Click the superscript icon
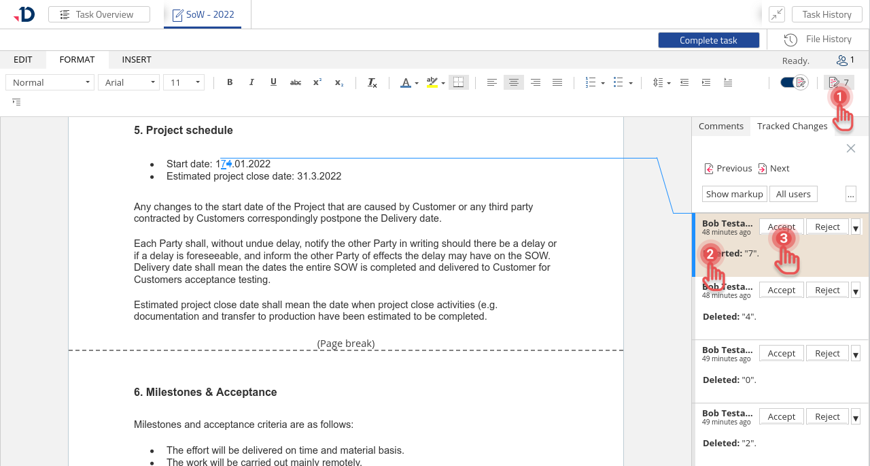 coord(317,82)
